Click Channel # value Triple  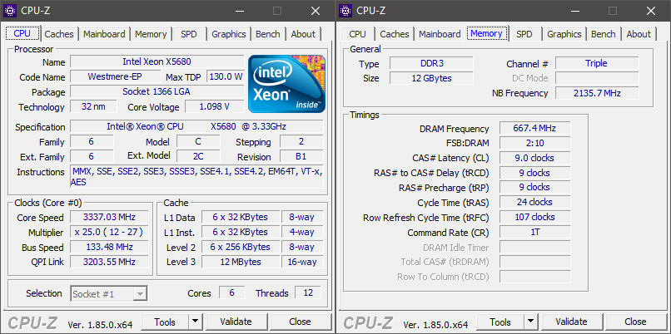coord(597,63)
